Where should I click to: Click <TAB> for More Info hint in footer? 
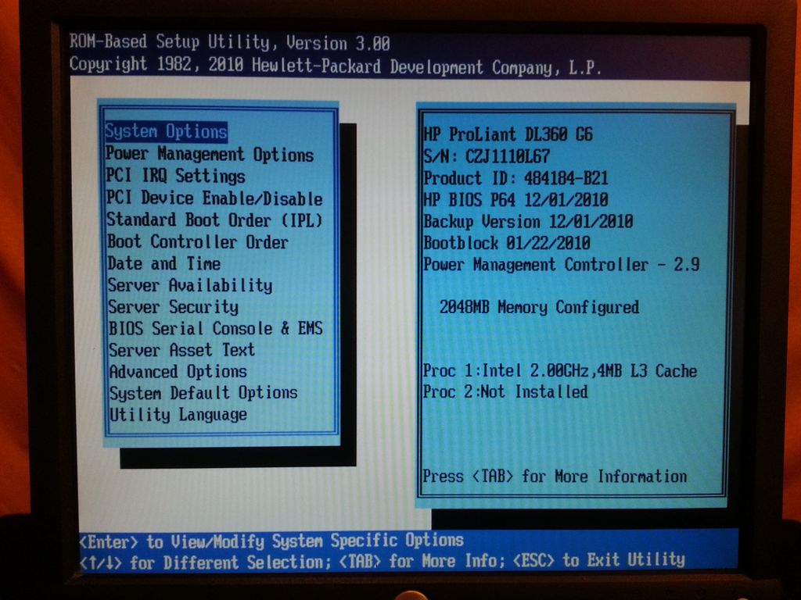coord(422,561)
